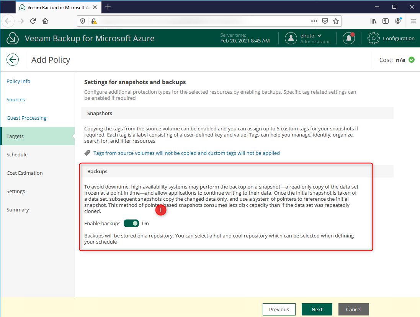The width and height of the screenshot is (420, 317).
Task: Bookmark page with the star icon
Action: point(335,21)
